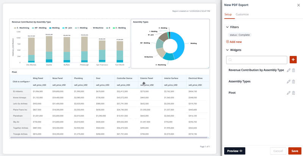Edit the Revenue Contribution by Assembly Type widget
Screen dimensions: 303x156
pyautogui.click(x=288, y=70)
